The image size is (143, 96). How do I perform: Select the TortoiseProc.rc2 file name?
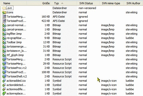17,68
